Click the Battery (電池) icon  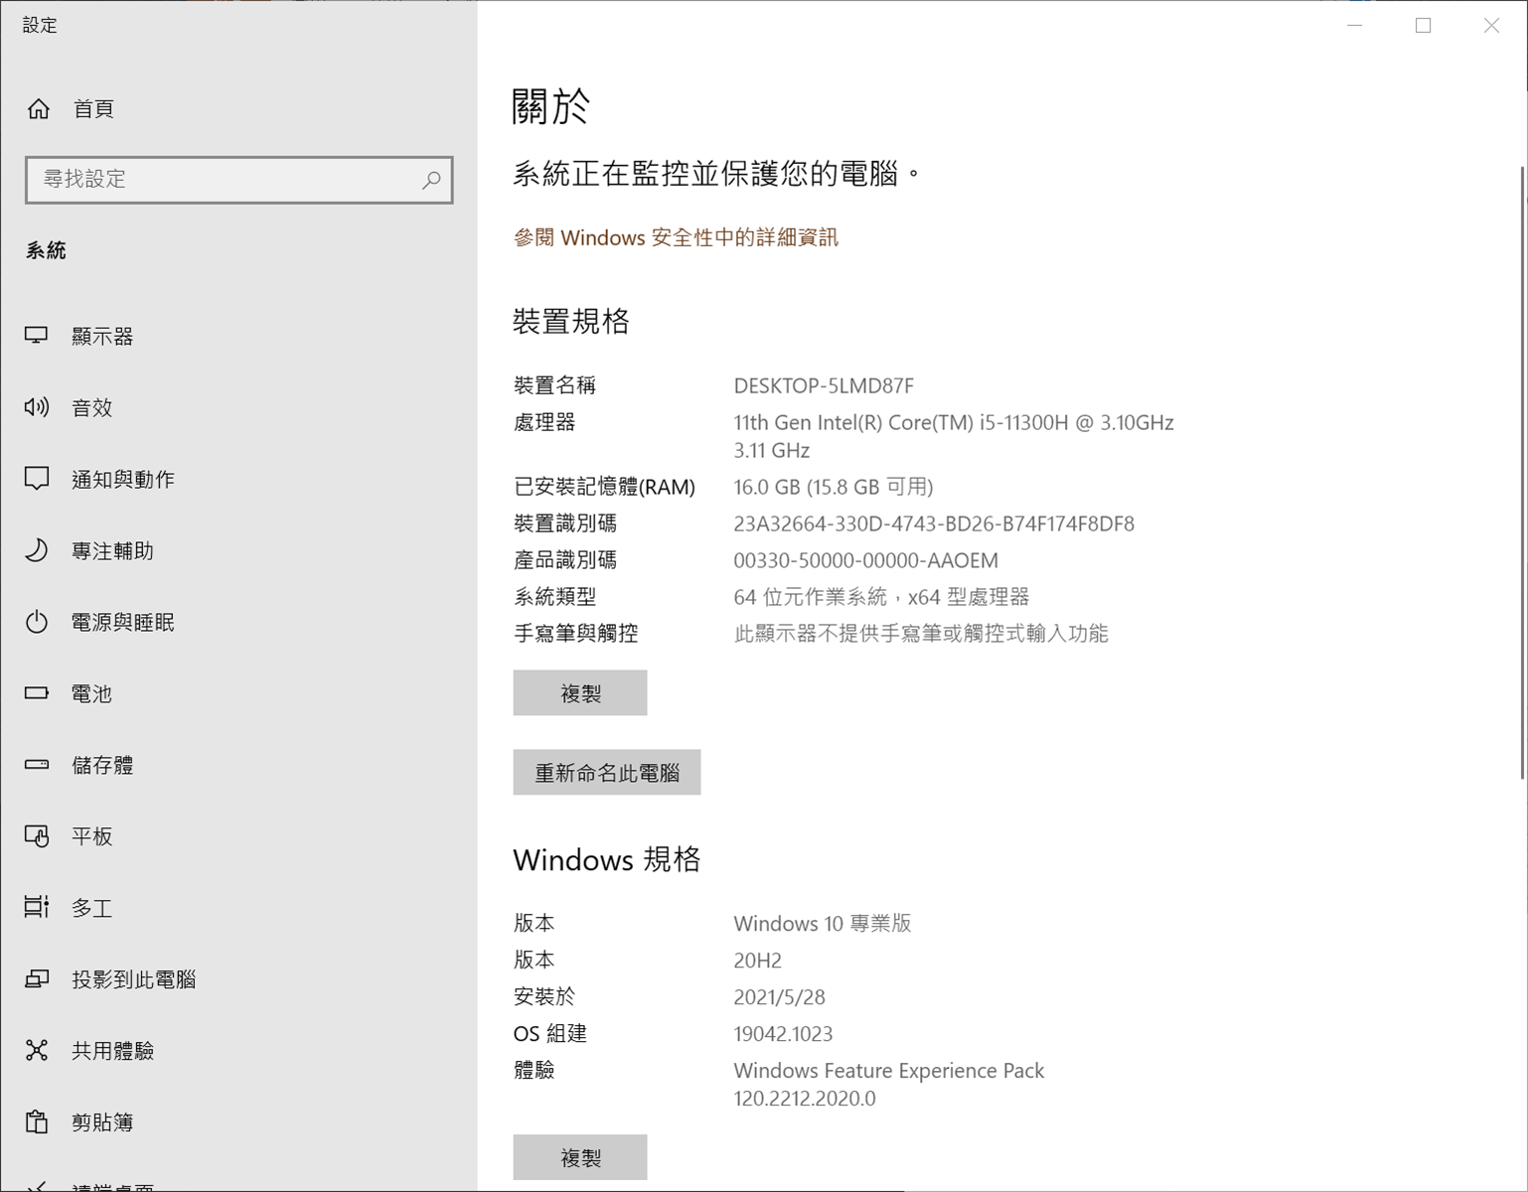(x=37, y=693)
